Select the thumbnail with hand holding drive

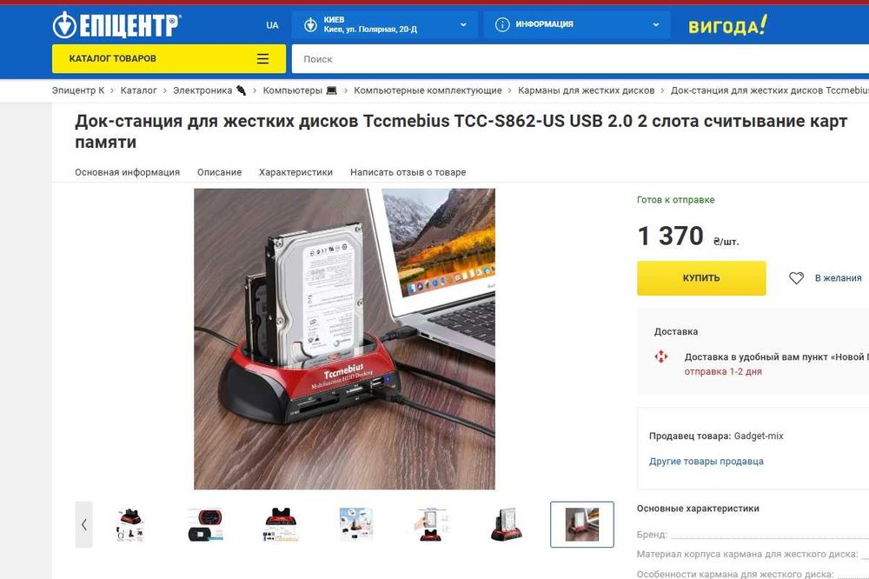(x=431, y=524)
